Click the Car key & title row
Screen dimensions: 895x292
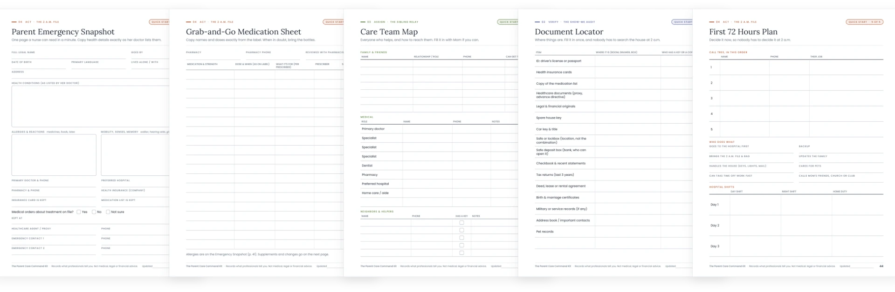(x=613, y=129)
